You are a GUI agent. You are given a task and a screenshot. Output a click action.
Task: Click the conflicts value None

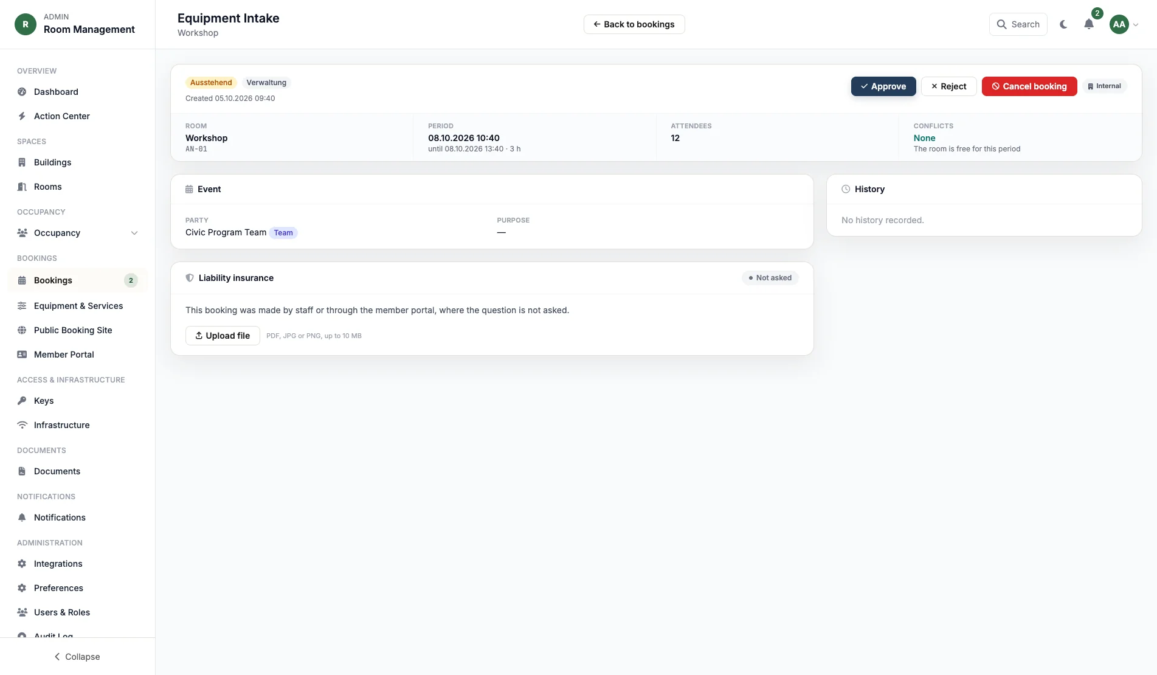click(924, 138)
